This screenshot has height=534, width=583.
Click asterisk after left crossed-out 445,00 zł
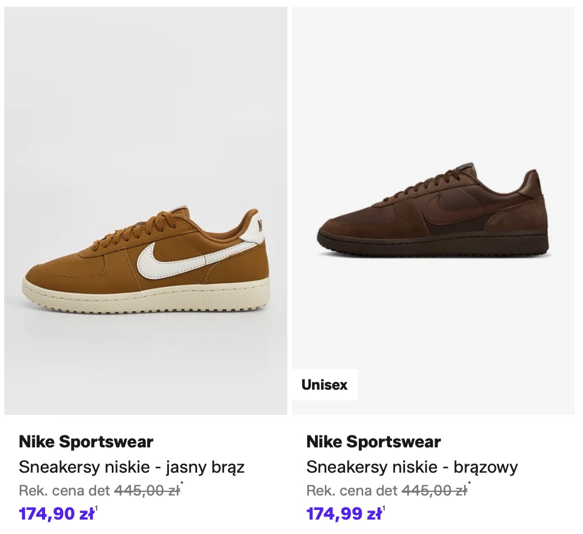coord(182,484)
